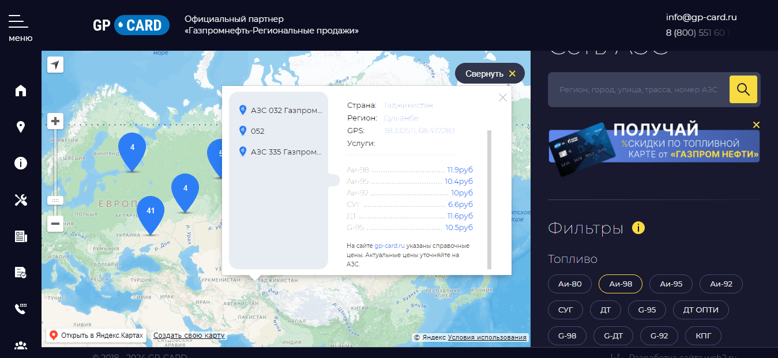Image resolution: width=778 pixels, height=358 pixels.
Task: Enable the СУГ fuel filter
Action: (566, 310)
